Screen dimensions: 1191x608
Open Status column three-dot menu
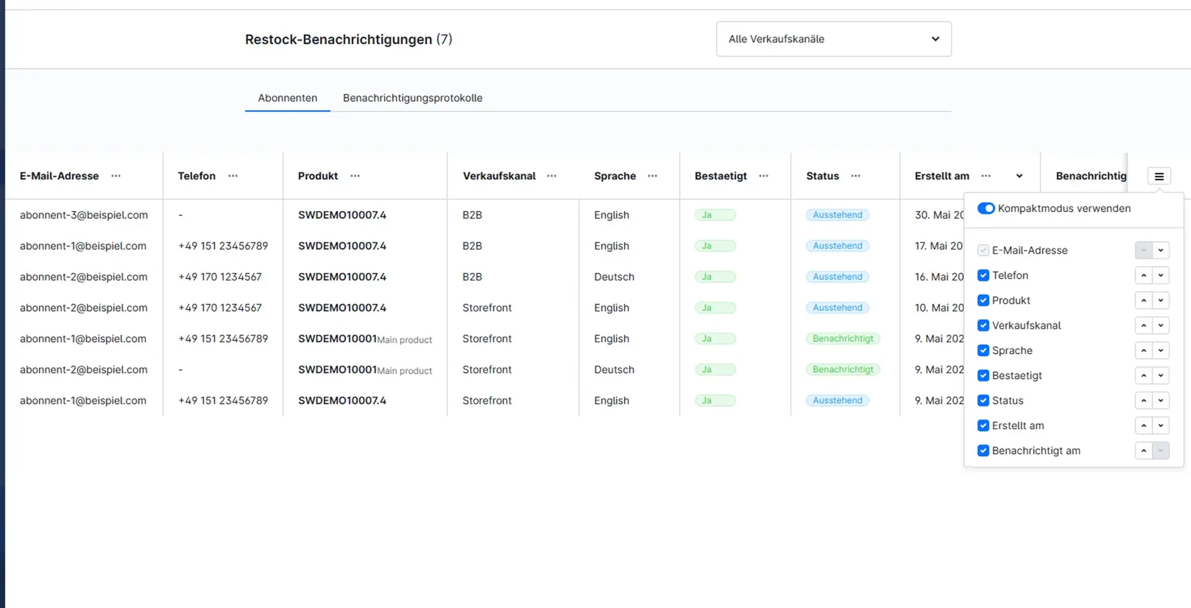pos(855,176)
